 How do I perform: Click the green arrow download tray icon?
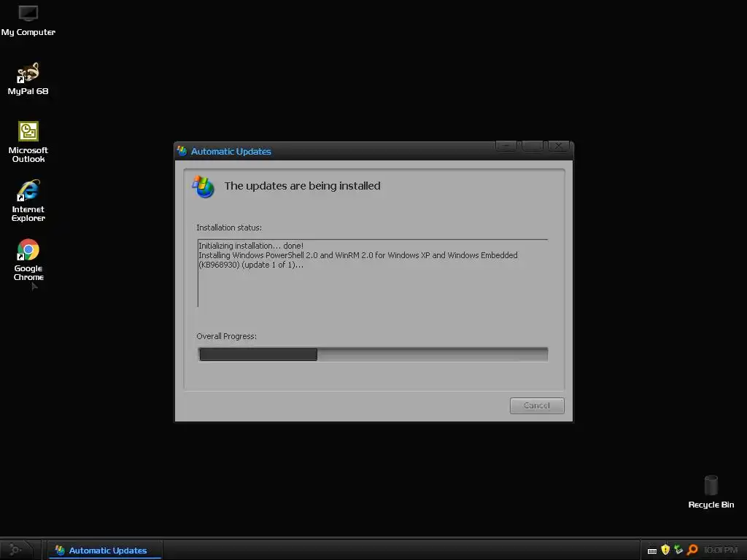tap(678, 550)
